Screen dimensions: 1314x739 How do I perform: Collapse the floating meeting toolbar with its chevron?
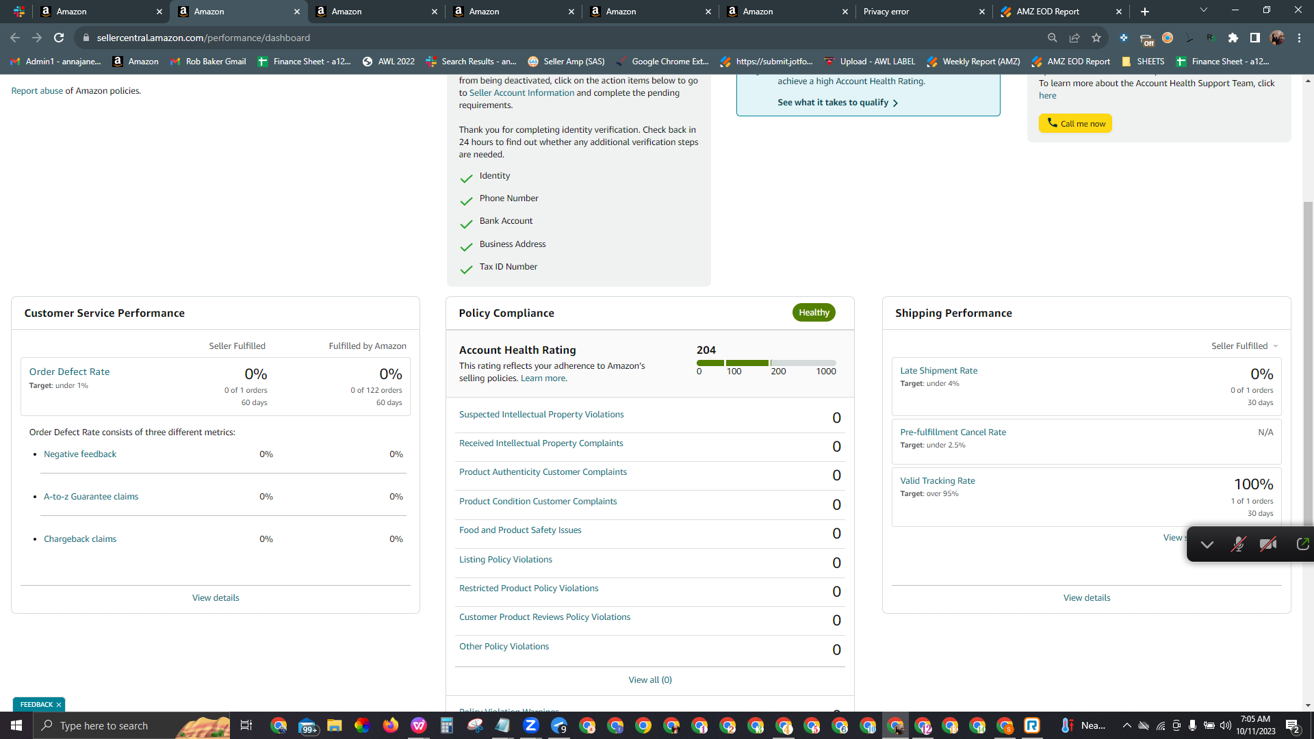[1207, 545]
